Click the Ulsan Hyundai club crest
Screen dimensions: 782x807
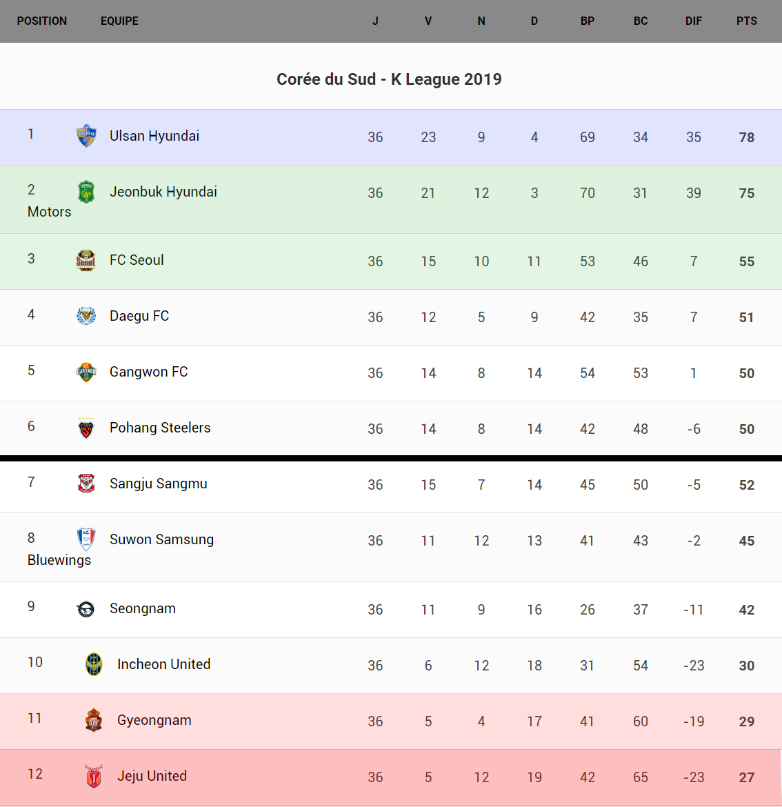[86, 136]
